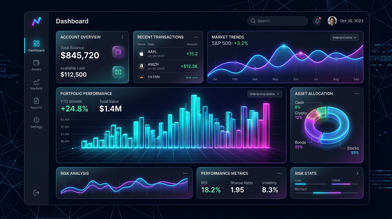Click the "Oct 26, 2023" header date
The height and width of the screenshot is (219, 392).
[352, 21]
